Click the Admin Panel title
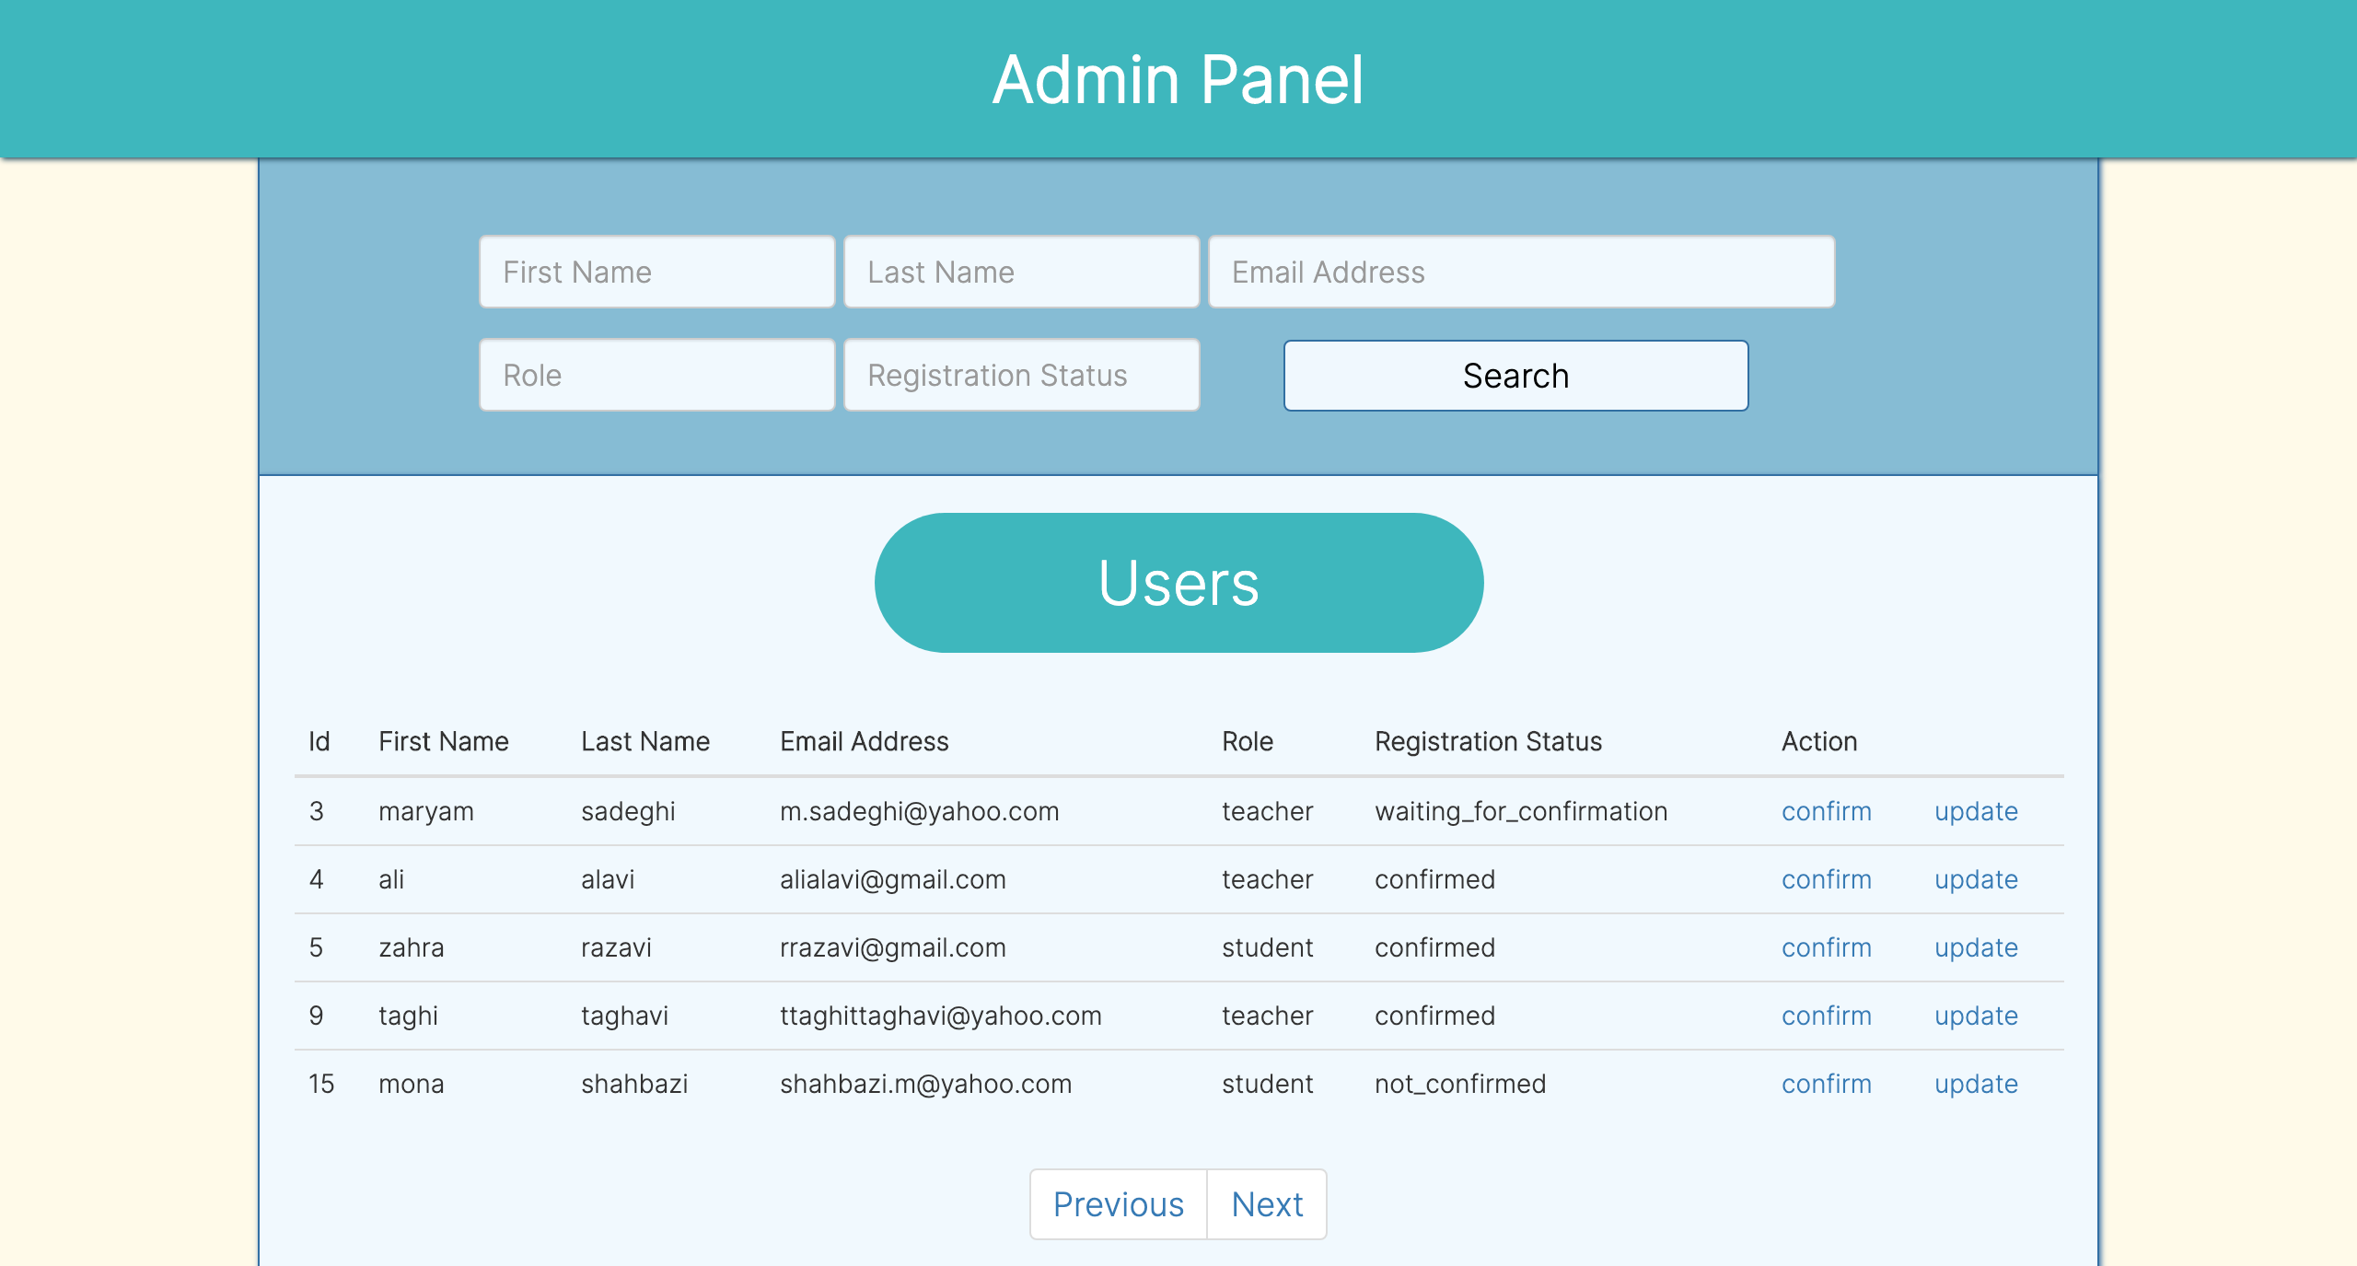 point(1178,81)
